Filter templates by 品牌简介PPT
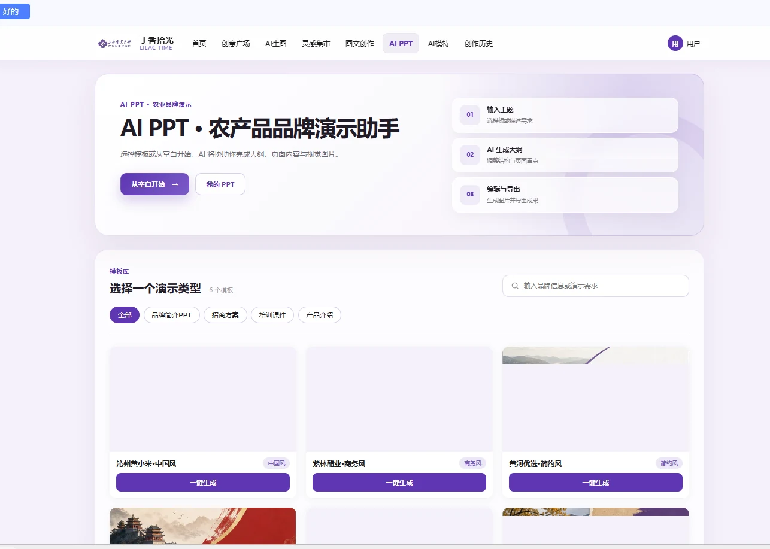The height and width of the screenshot is (549, 770). click(172, 315)
